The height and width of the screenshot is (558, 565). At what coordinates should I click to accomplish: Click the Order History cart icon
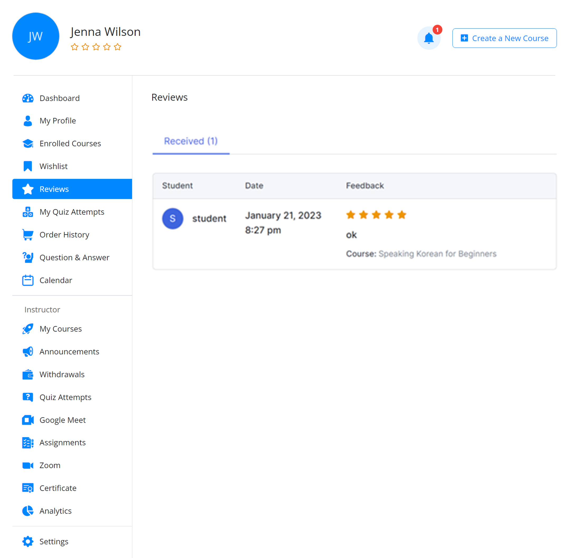[x=28, y=234]
